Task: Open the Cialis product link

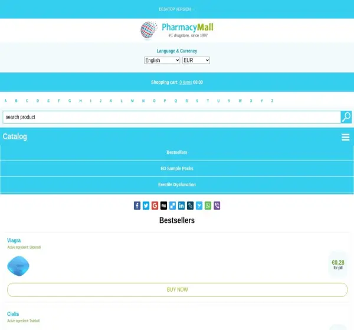Action: click(13, 314)
